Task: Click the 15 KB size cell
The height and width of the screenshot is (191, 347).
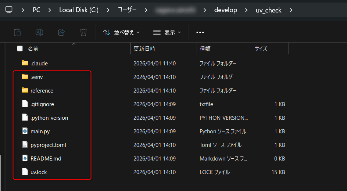Action: (x=278, y=172)
